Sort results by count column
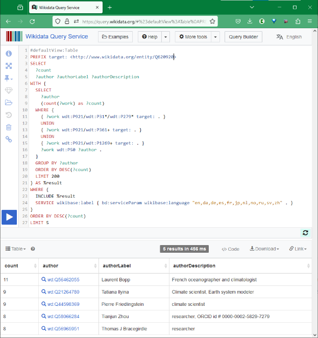 coord(19,266)
